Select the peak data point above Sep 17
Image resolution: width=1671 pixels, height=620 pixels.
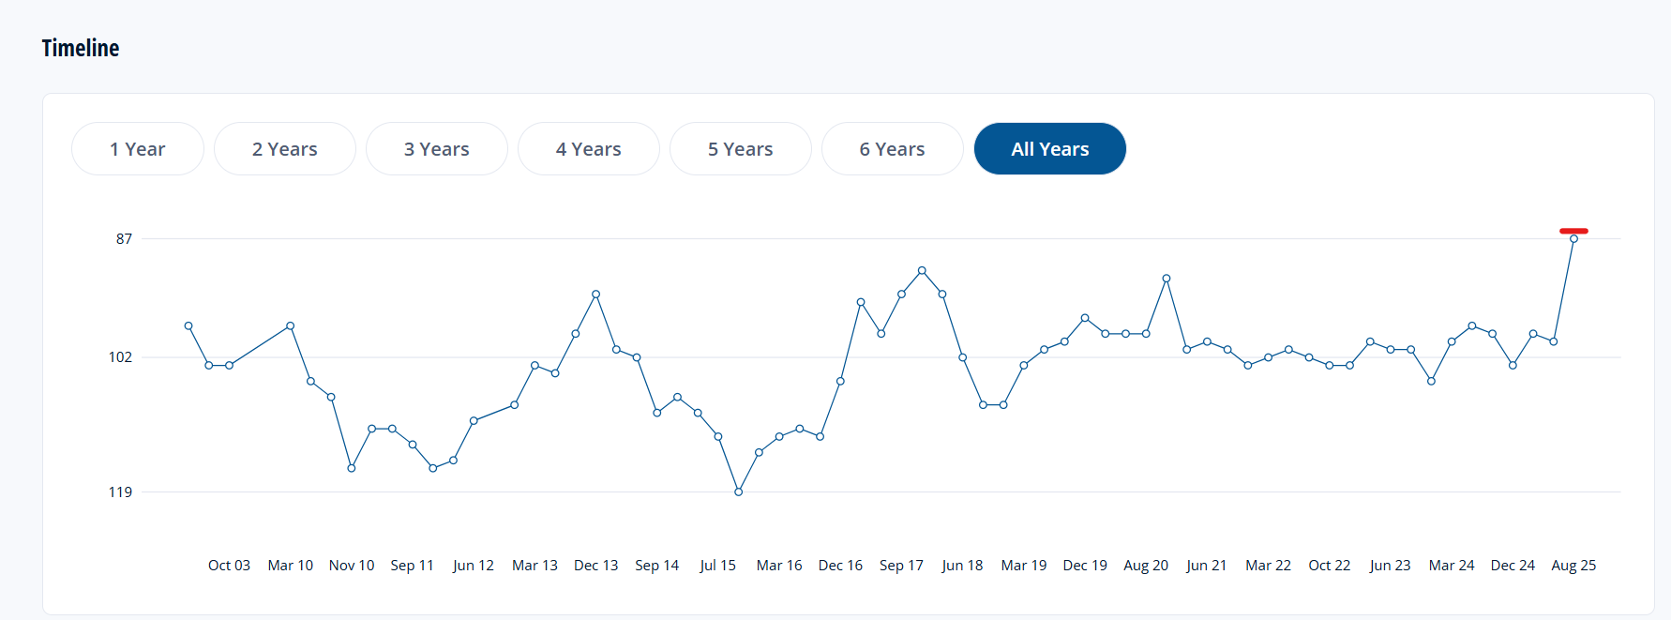click(x=922, y=270)
